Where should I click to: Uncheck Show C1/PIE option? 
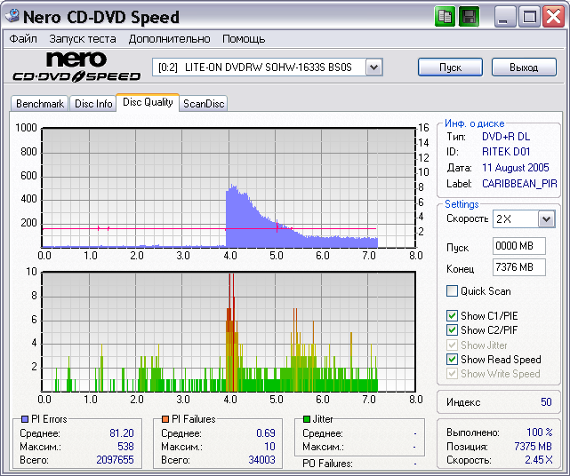tap(453, 316)
